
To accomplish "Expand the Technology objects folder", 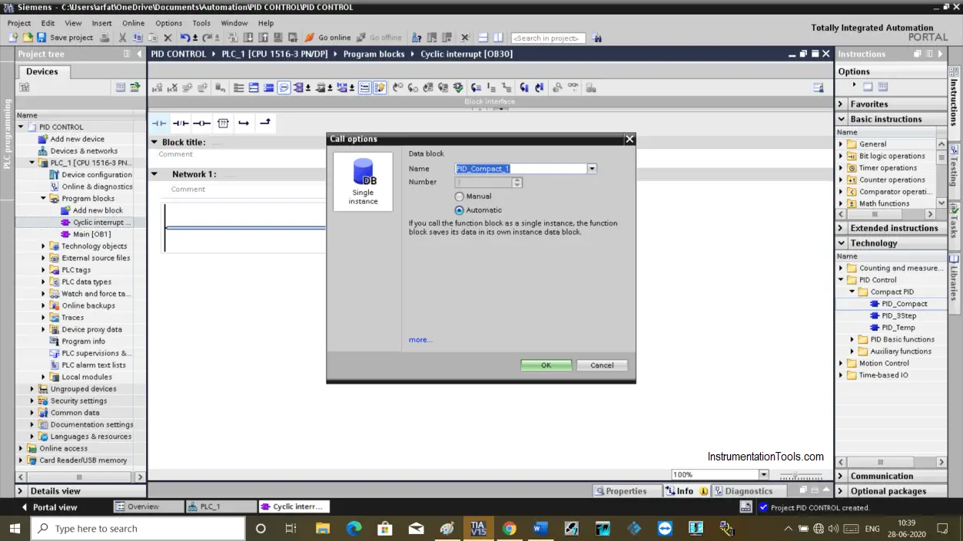I will [x=44, y=246].
